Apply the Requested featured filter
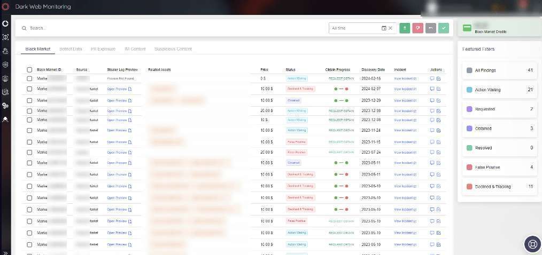This screenshot has width=542, height=255. pyautogui.click(x=499, y=109)
